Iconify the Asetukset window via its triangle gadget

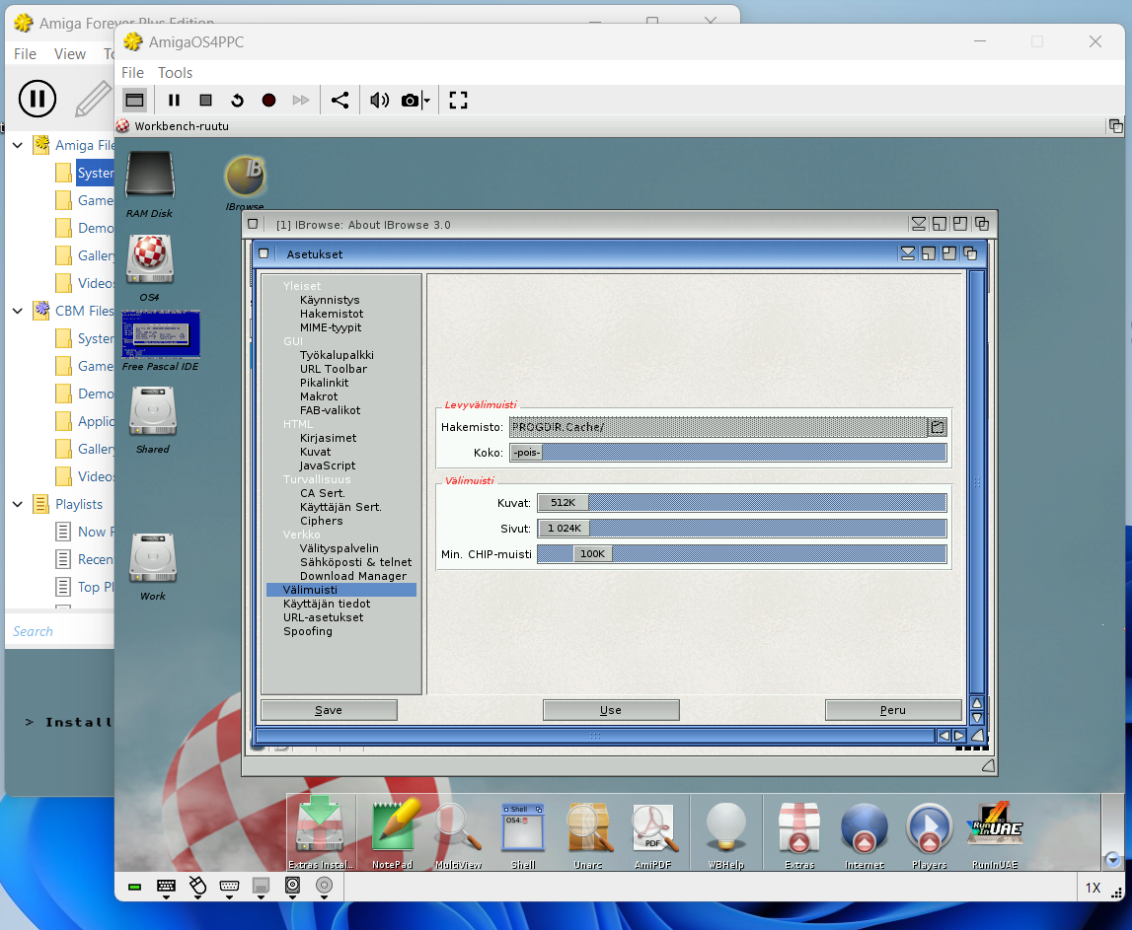[908, 253]
